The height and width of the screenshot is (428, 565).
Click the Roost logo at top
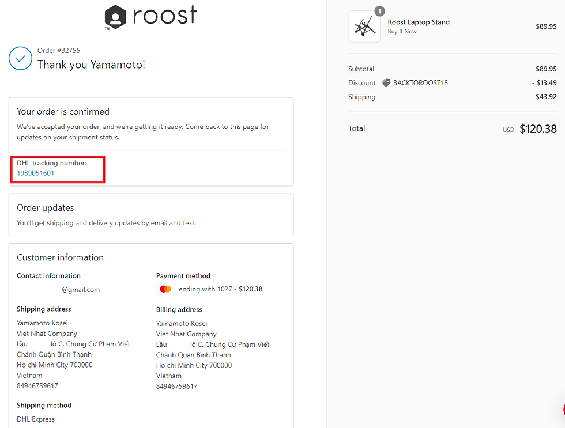(150, 17)
